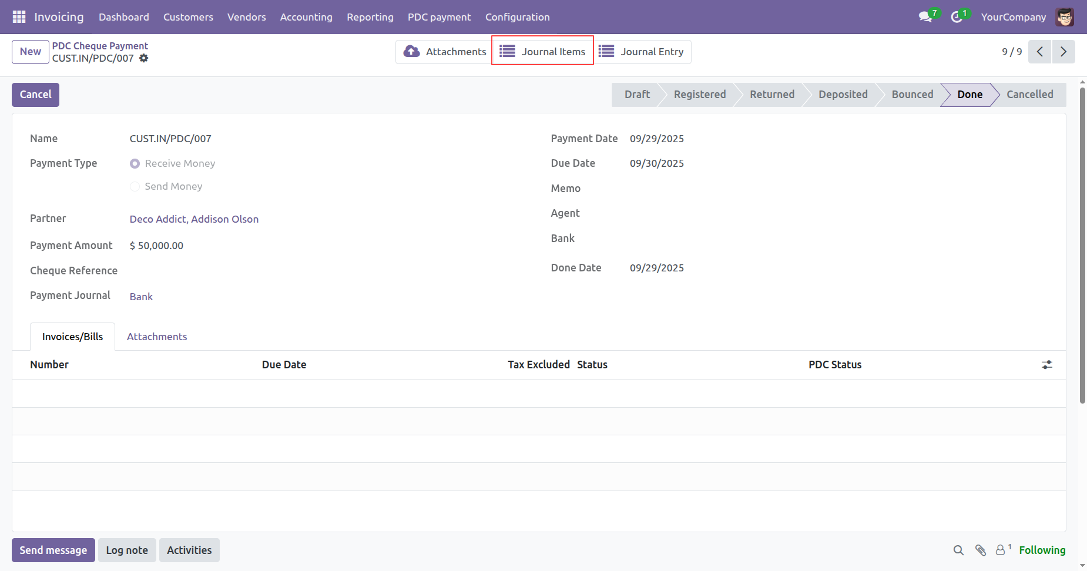
Task: Open the conversations chat icon
Action: (925, 17)
